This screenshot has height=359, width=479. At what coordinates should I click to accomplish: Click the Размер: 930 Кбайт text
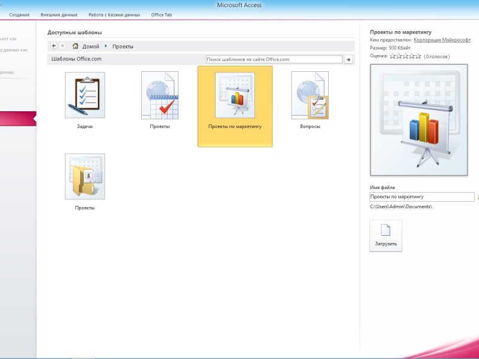(x=390, y=48)
